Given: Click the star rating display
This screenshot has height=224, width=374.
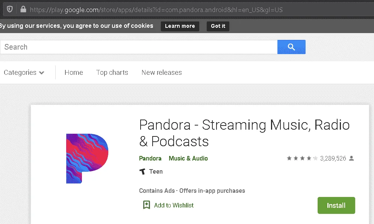Looking at the screenshot, I should (x=302, y=158).
